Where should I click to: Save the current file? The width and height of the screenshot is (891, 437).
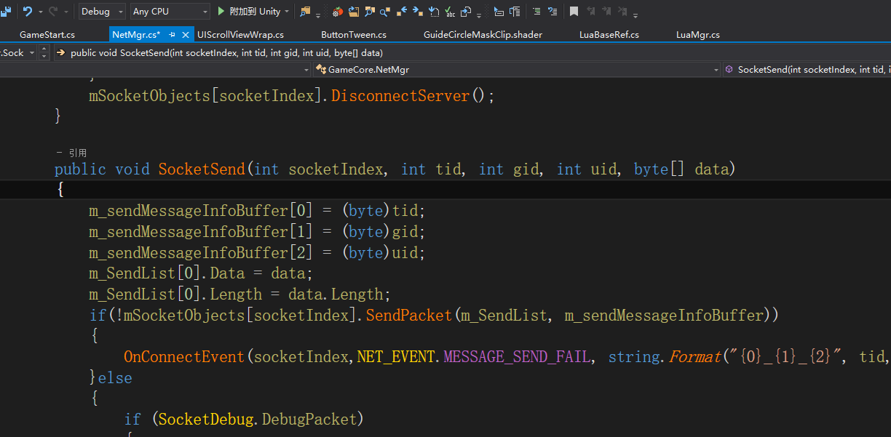(6, 11)
